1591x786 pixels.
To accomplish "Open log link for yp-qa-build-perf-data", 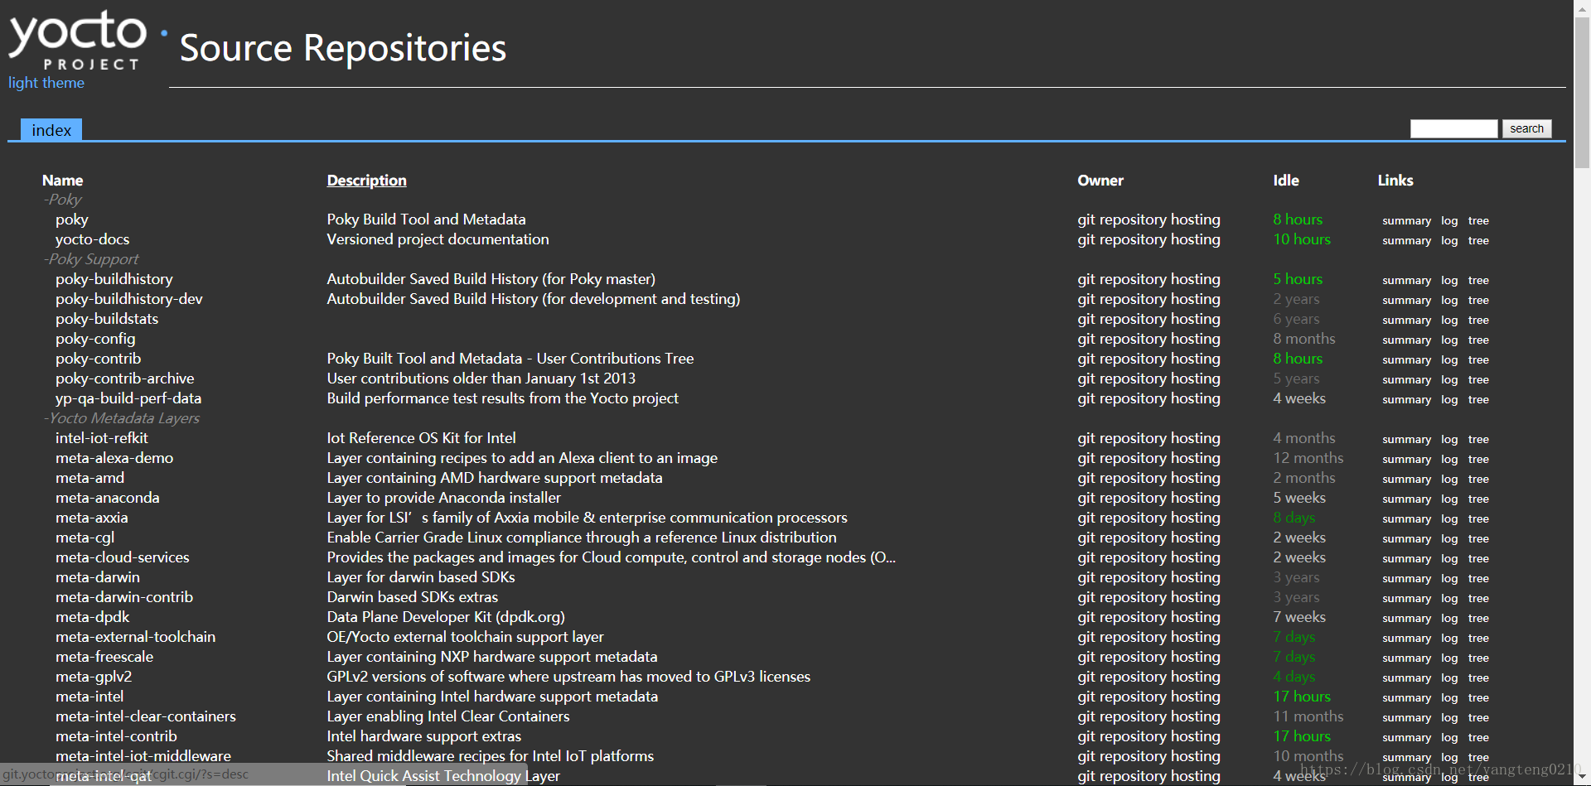I will point(1449,400).
